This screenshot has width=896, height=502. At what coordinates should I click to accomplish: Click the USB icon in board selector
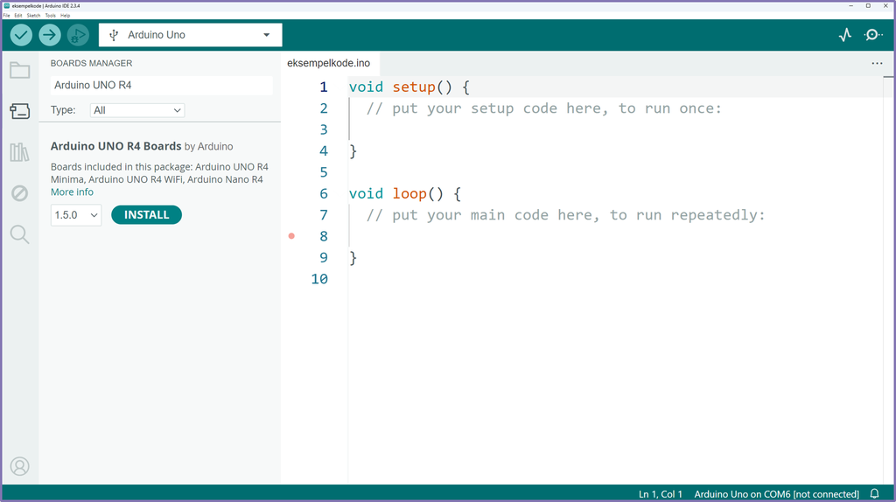[114, 35]
